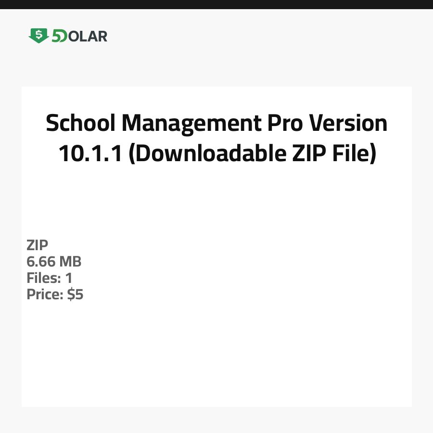
Task: Click the gray ZIP file type label
Action: pyautogui.click(x=38, y=245)
